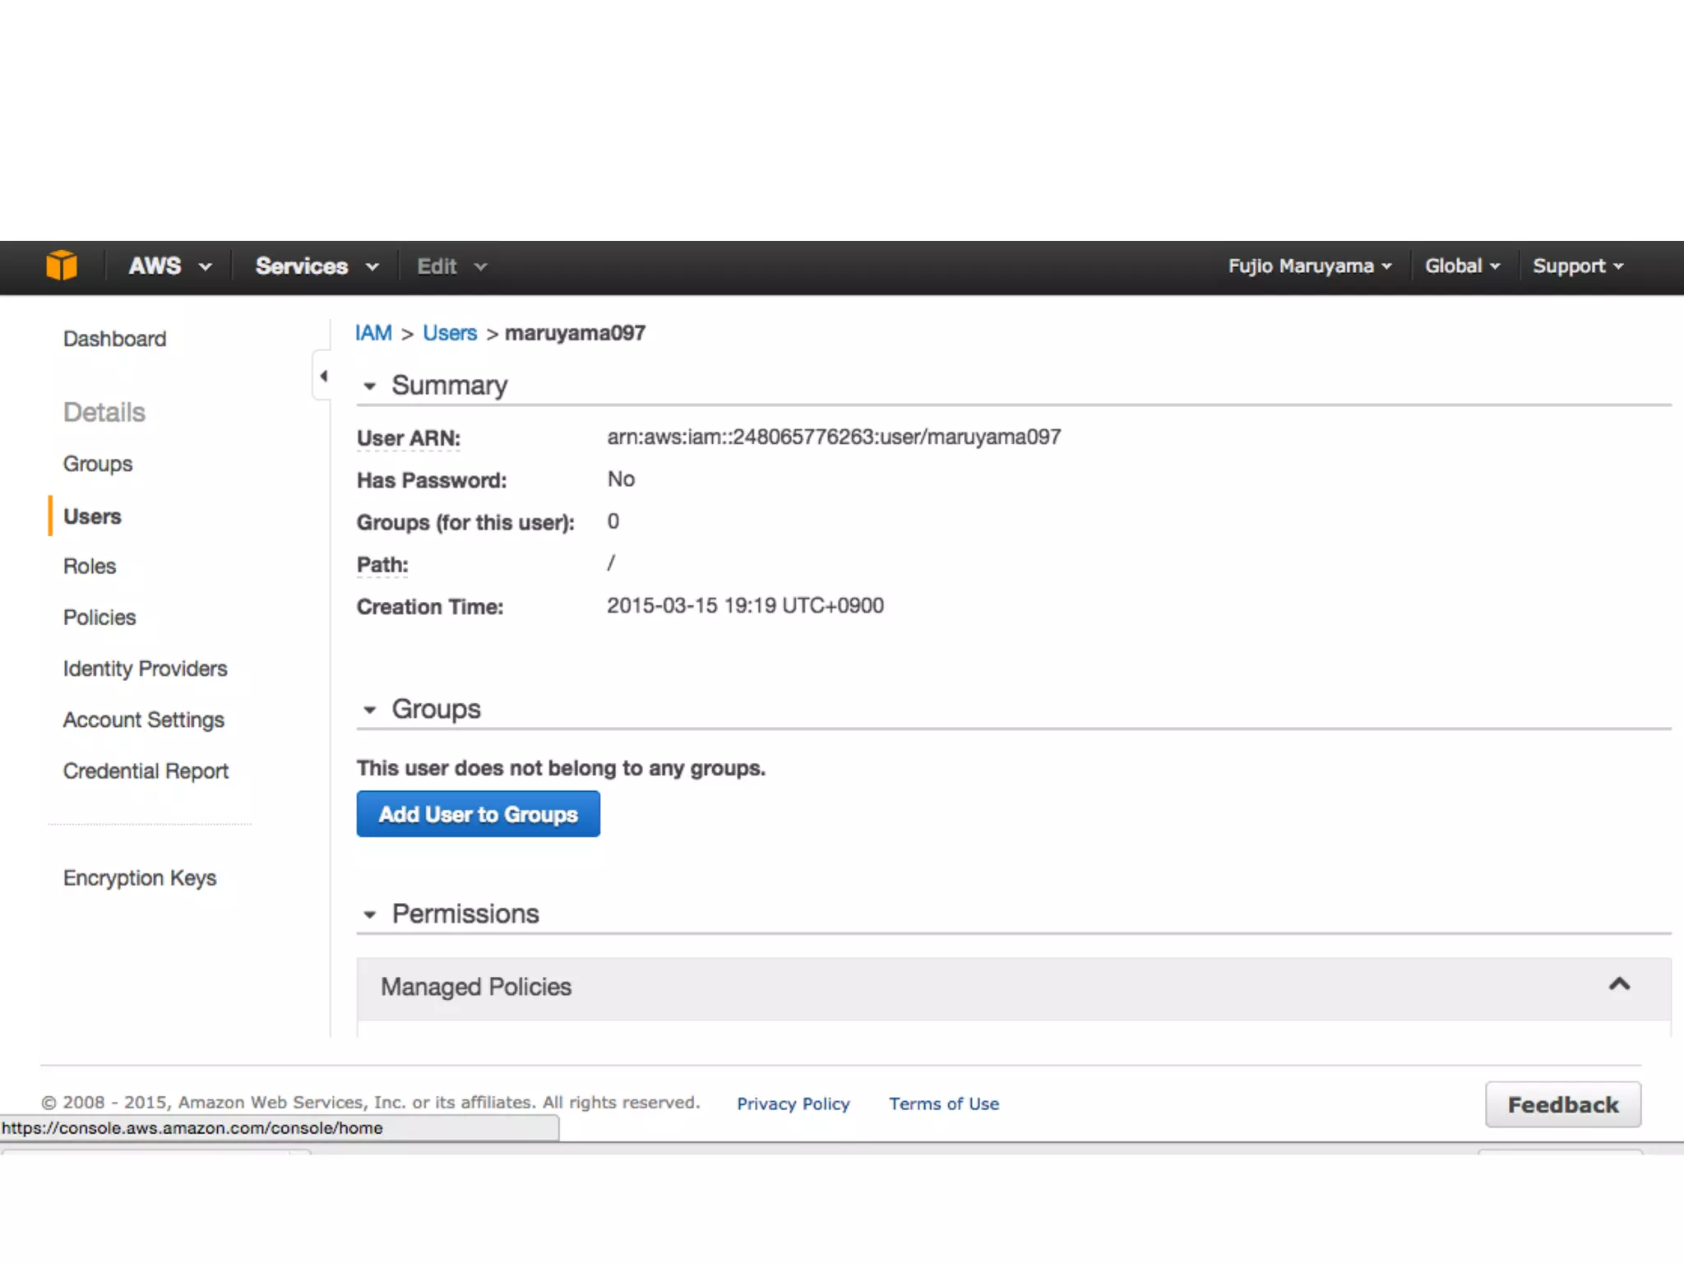Select Roles in the sidebar

(x=90, y=567)
